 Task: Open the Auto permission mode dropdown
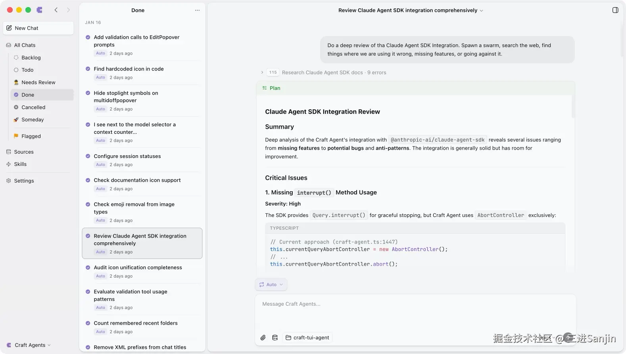271,285
